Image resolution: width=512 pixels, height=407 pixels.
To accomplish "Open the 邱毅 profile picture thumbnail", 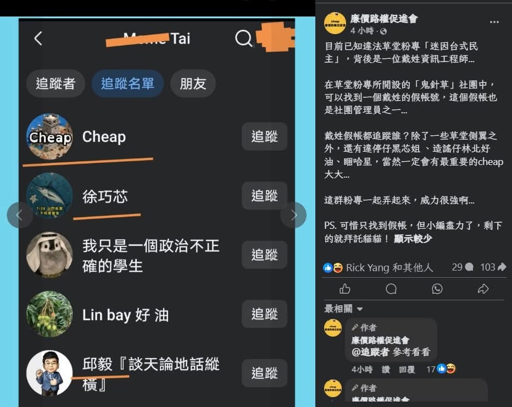I will pos(49,373).
